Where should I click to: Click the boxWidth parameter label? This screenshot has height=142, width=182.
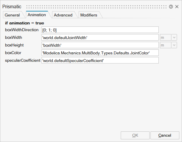14,37
